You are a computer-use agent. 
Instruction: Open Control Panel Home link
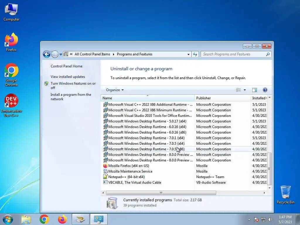[x=67, y=66]
